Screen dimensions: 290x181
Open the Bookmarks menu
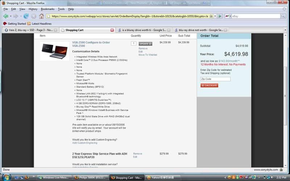tap(47, 9)
